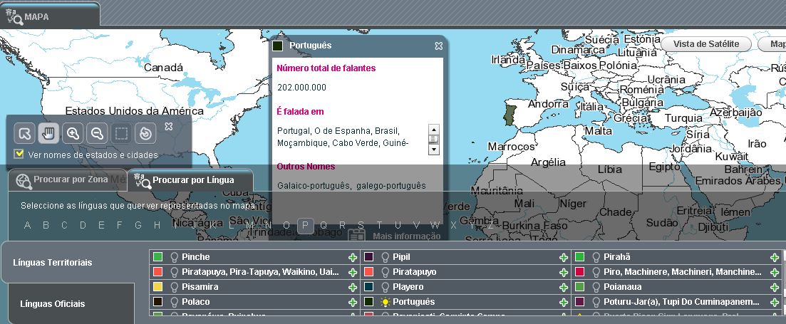Expand Pisamira with green plus

click(x=353, y=288)
